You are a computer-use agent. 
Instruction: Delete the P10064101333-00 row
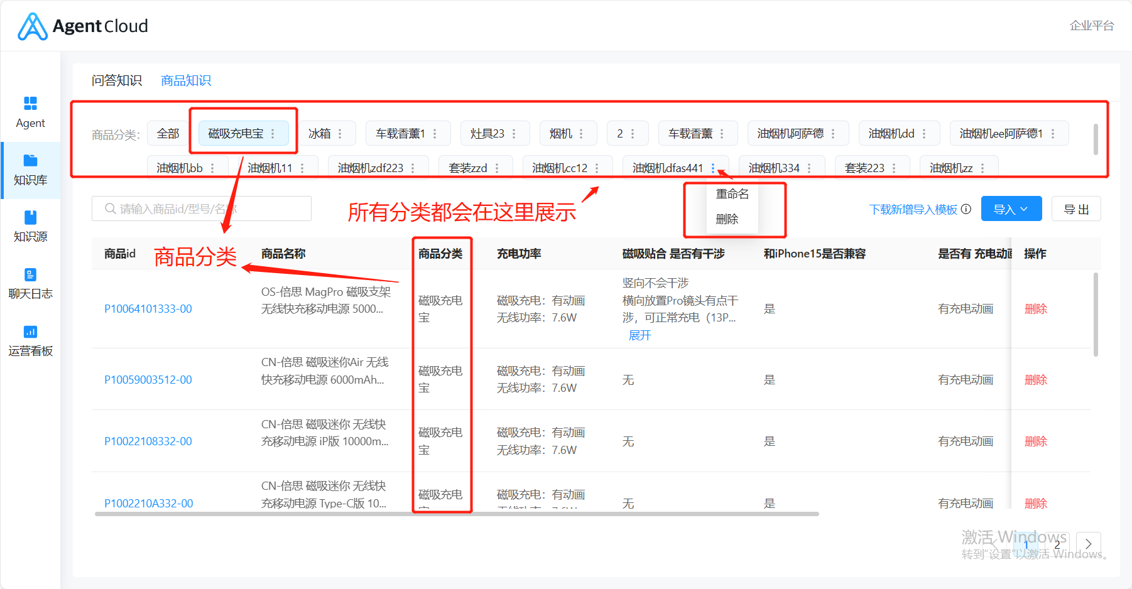[1036, 309]
